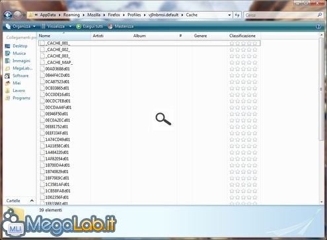
Task: Select the 1A74CD49d01 file
Action: point(57,140)
